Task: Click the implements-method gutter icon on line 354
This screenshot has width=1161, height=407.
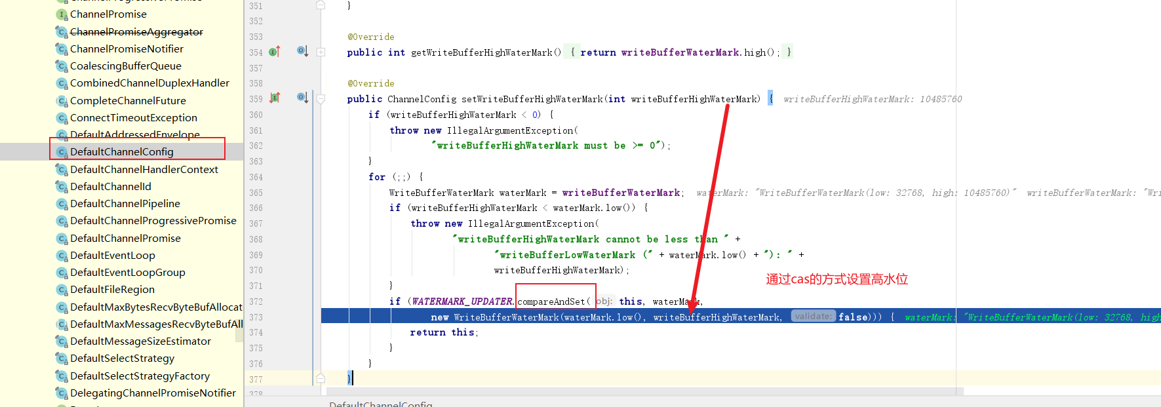Action: 274,52
